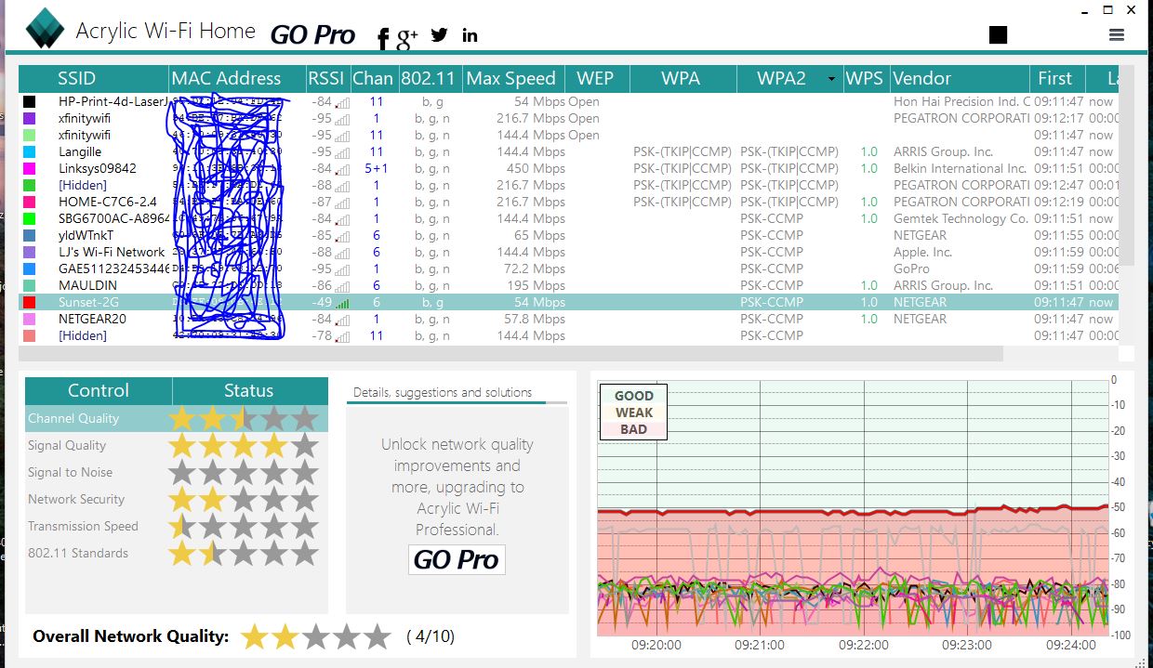Click the GO Pro link in the header
This screenshot has height=668, width=1153.
(312, 34)
